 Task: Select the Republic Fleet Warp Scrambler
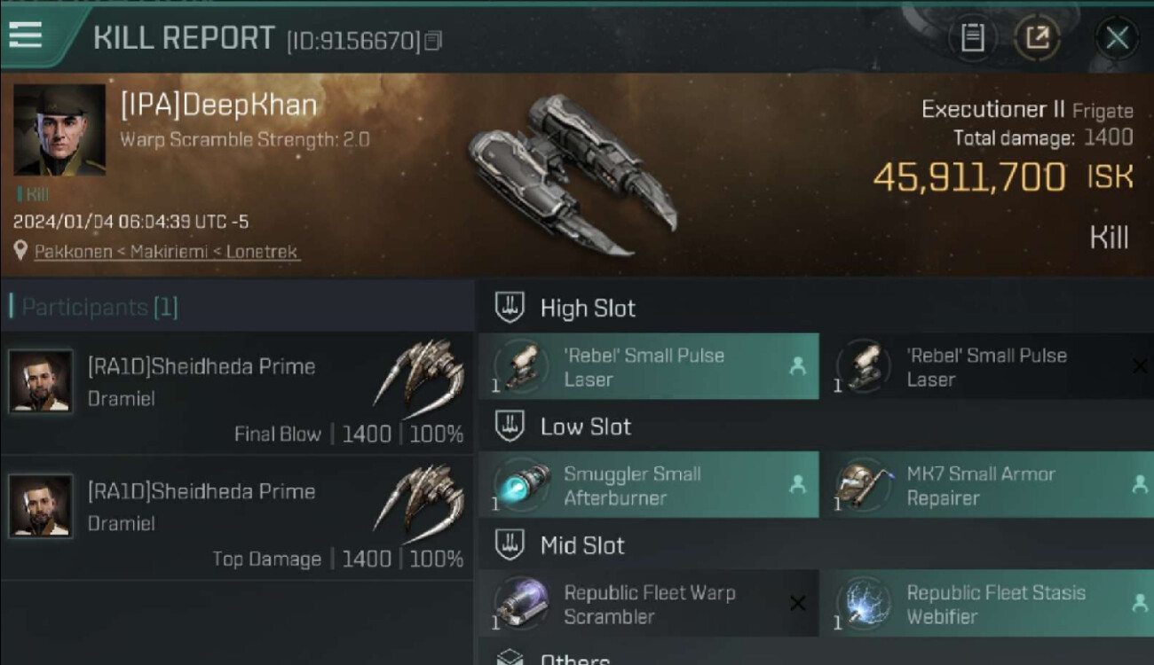(648, 604)
